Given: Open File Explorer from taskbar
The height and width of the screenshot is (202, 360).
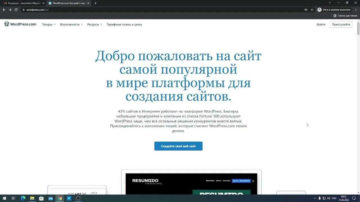Looking at the screenshot, I should click(x=32, y=198).
